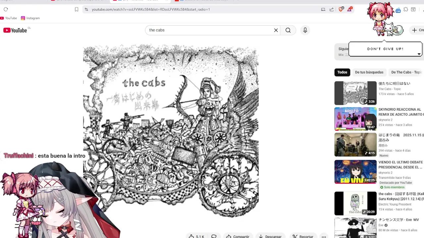Click the Descargar download button
This screenshot has width=424, height=238.
(x=270, y=236)
